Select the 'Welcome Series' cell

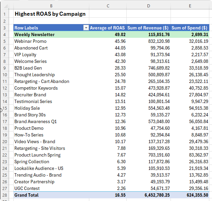point(51,61)
